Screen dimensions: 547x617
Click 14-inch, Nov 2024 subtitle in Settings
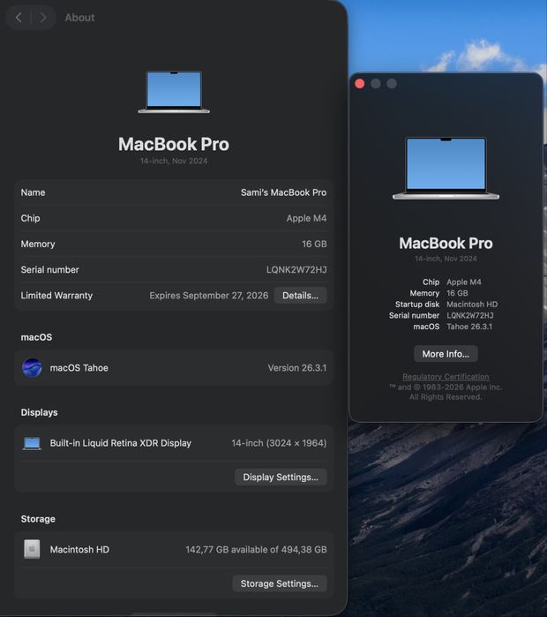point(174,161)
